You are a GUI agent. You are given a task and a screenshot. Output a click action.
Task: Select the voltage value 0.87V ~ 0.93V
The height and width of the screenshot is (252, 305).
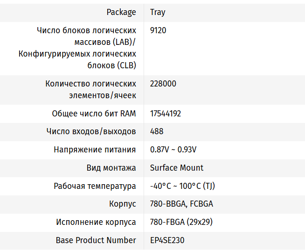coord(173,150)
